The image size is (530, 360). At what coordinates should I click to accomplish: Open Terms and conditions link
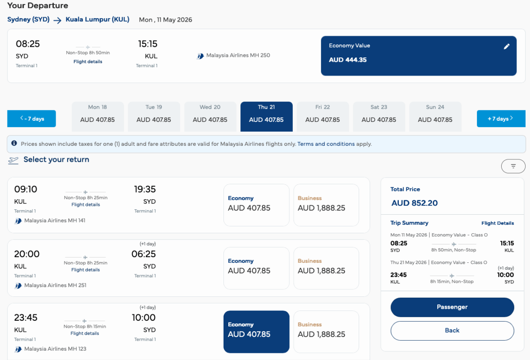(x=326, y=144)
